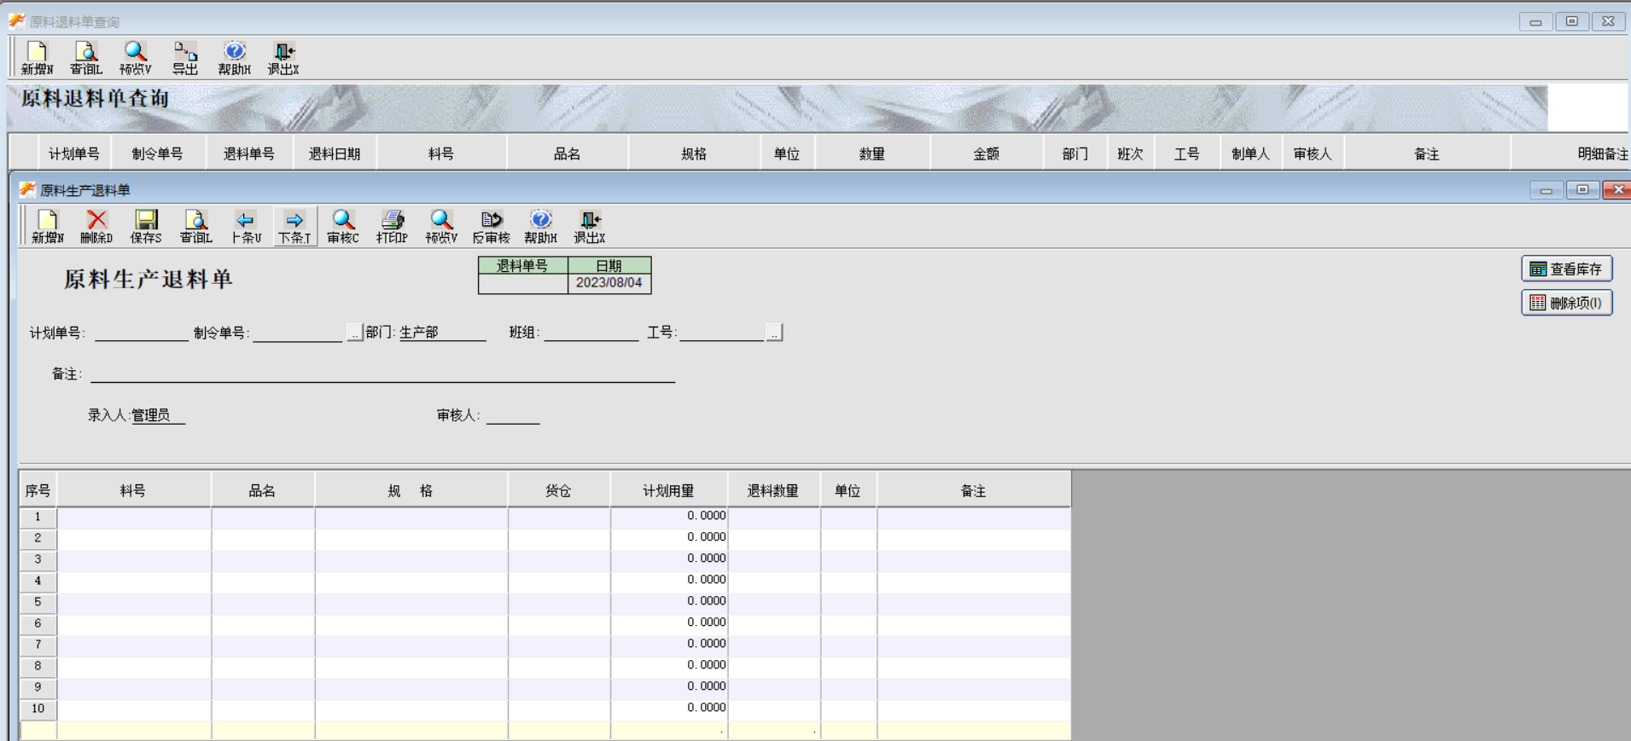The height and width of the screenshot is (741, 1631).
Task: Maximize the 原料退料单查询 window
Action: click(x=1572, y=21)
